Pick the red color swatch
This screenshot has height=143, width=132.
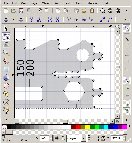tap(78, 127)
